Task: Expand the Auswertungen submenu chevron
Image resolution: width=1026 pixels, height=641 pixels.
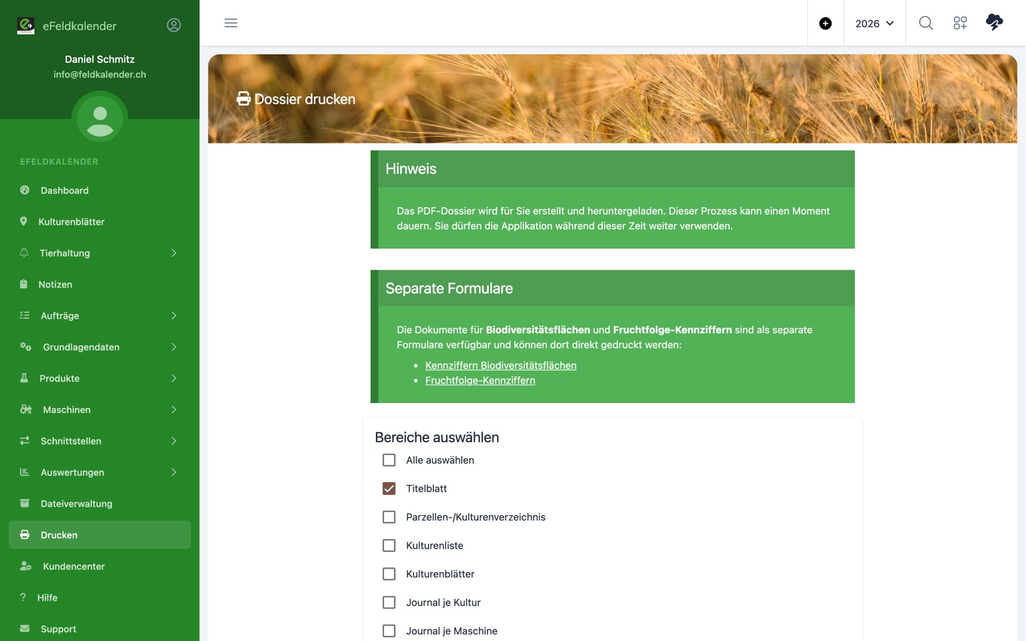Action: click(x=174, y=472)
